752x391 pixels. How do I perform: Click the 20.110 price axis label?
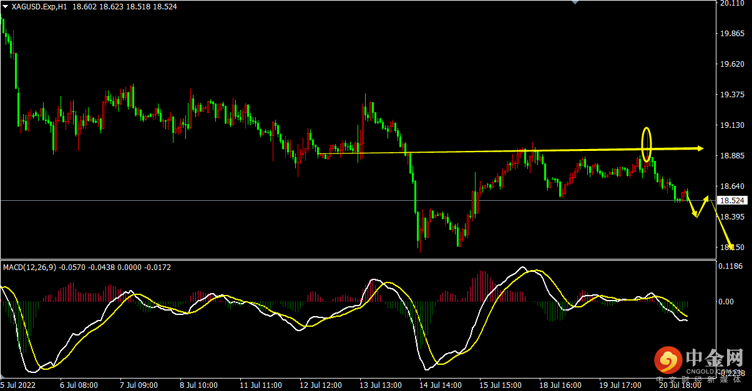click(732, 3)
